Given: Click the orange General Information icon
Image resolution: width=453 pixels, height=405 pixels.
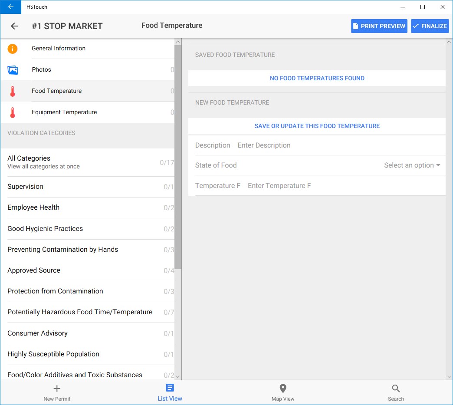Looking at the screenshot, I should pyautogui.click(x=13, y=49).
